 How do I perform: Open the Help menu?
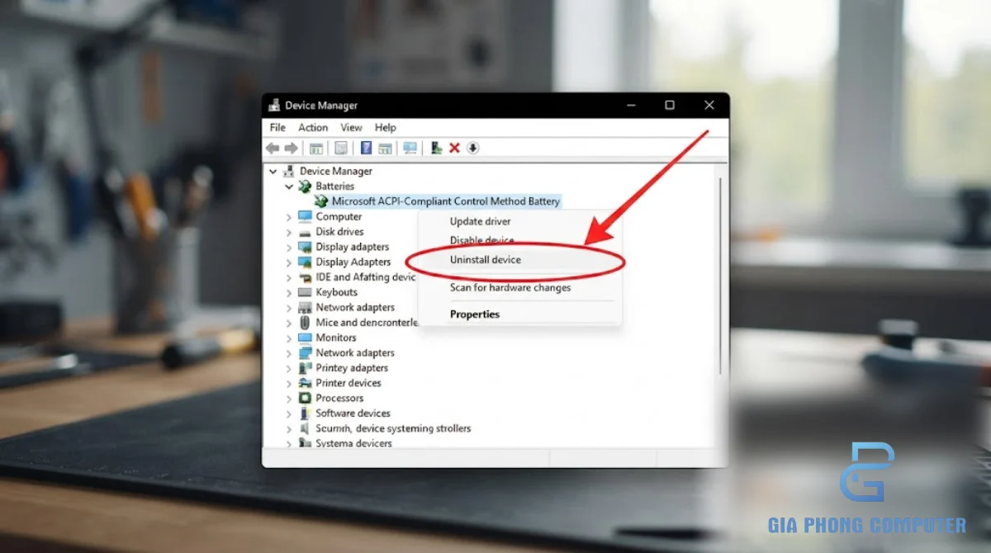tap(386, 128)
